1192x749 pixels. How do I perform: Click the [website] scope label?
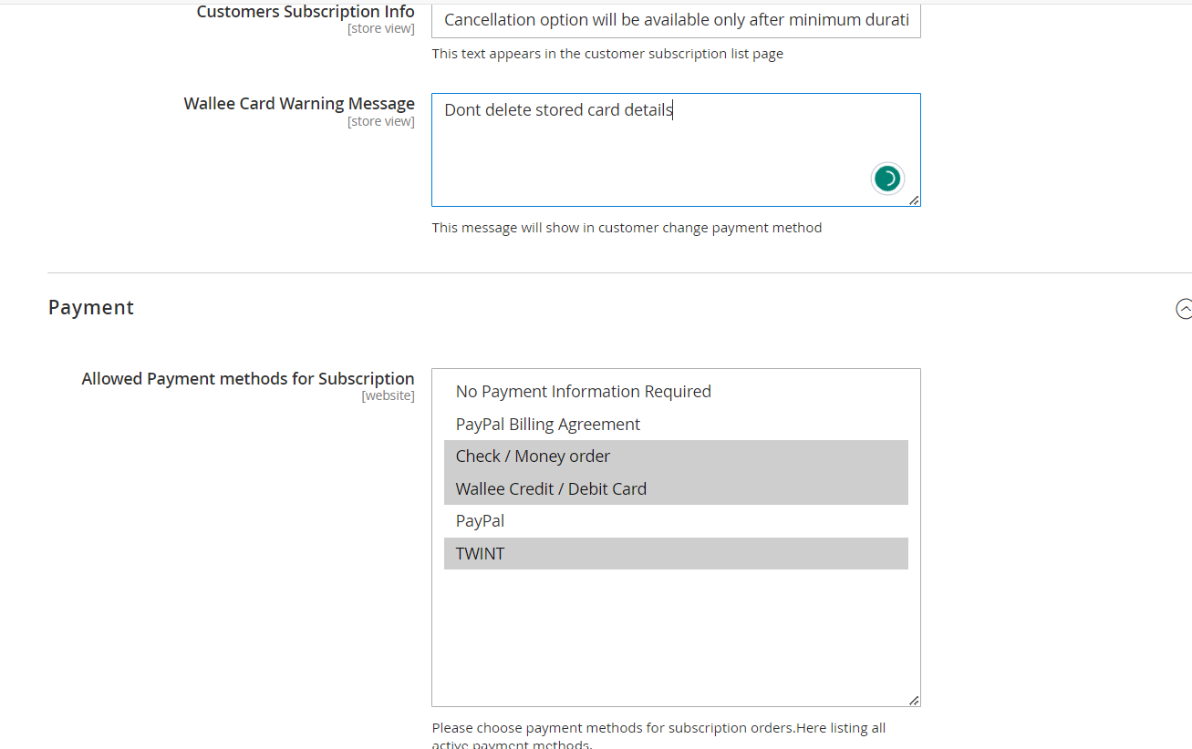(388, 395)
